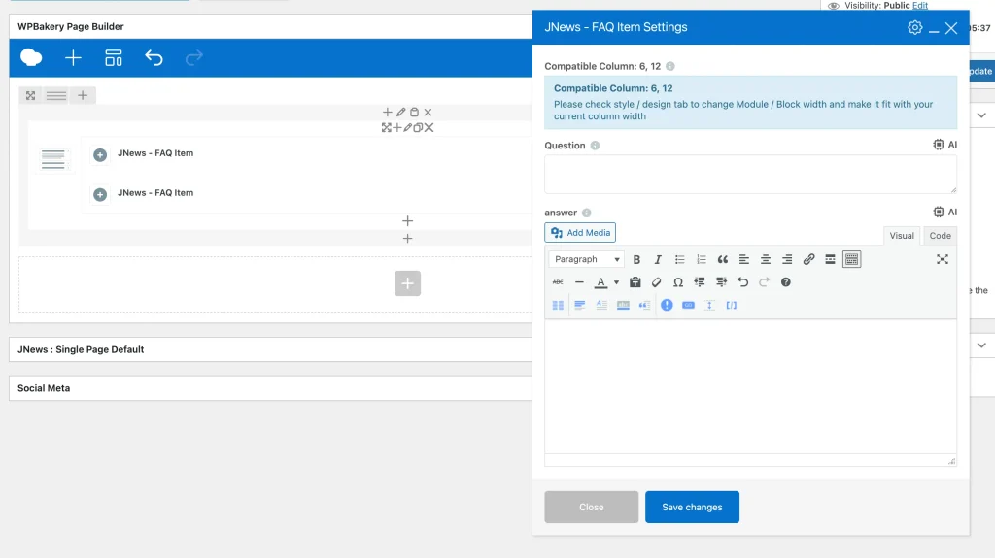Apply blockquote formatting in answer editor

click(722, 259)
